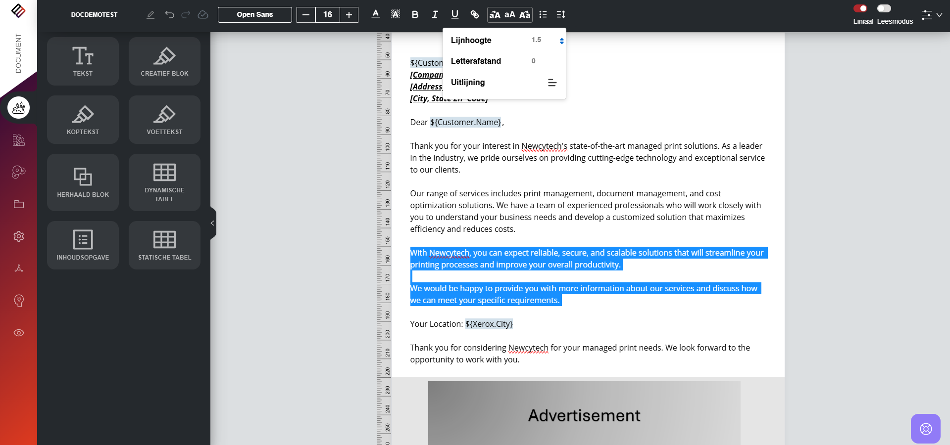Open the text color picker

coord(376,14)
